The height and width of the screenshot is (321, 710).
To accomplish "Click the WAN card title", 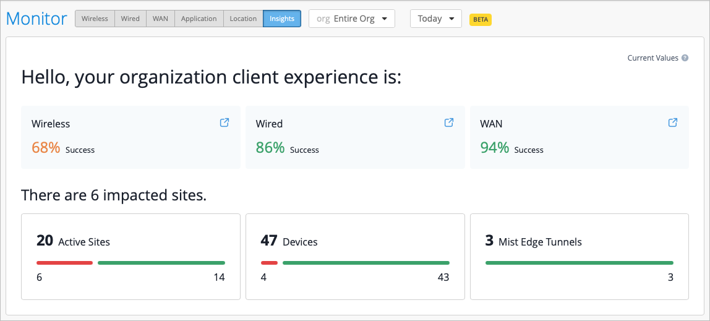I will [491, 124].
